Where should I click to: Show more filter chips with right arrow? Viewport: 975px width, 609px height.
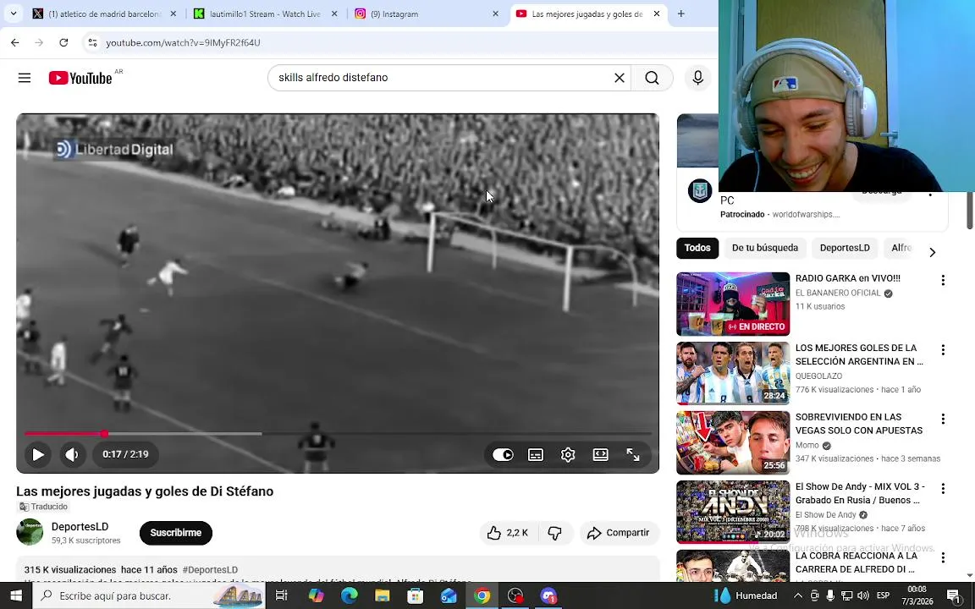932,252
